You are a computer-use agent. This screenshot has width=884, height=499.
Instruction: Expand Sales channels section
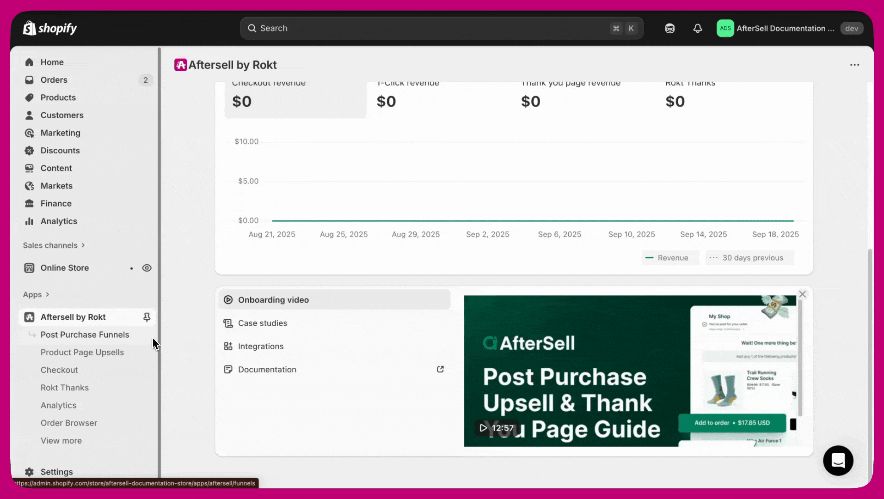coord(54,245)
